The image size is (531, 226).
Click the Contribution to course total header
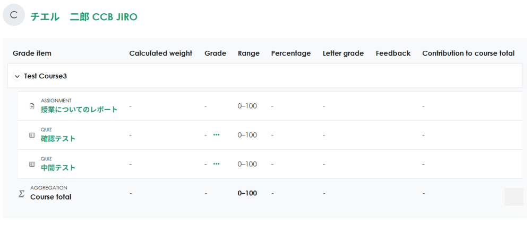(468, 53)
